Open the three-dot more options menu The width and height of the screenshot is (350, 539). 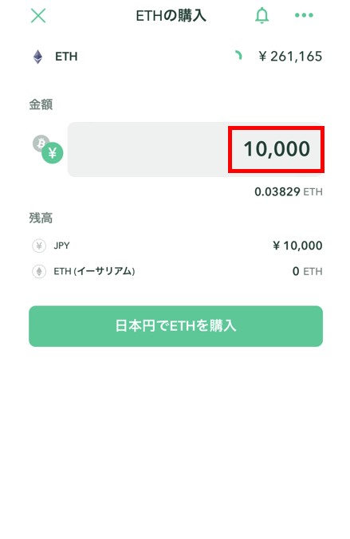pyautogui.click(x=304, y=15)
